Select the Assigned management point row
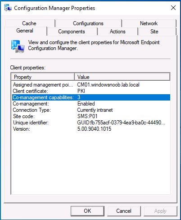The width and height of the screenshot is (181, 220). pos(91,85)
